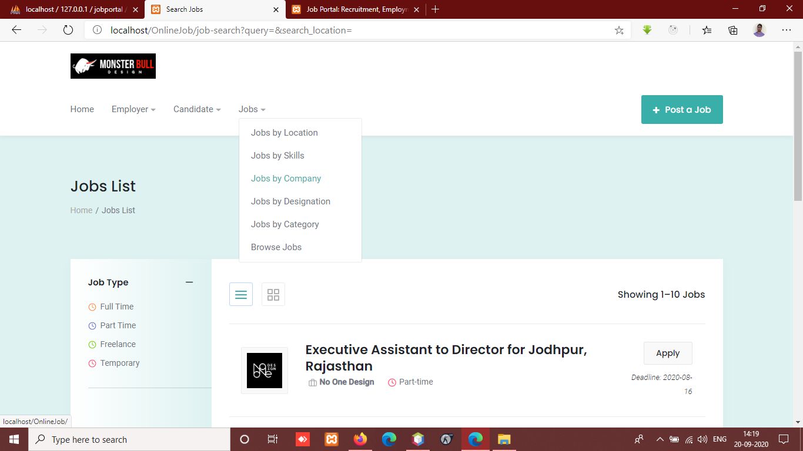Click the Post a Job button
Image resolution: width=803 pixels, height=451 pixels.
(682, 110)
